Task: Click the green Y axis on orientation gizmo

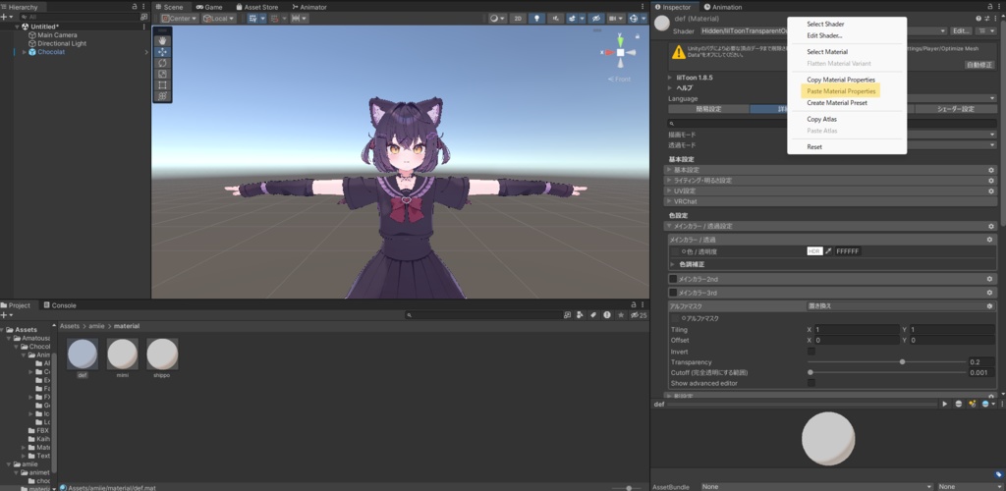Action: coord(621,40)
